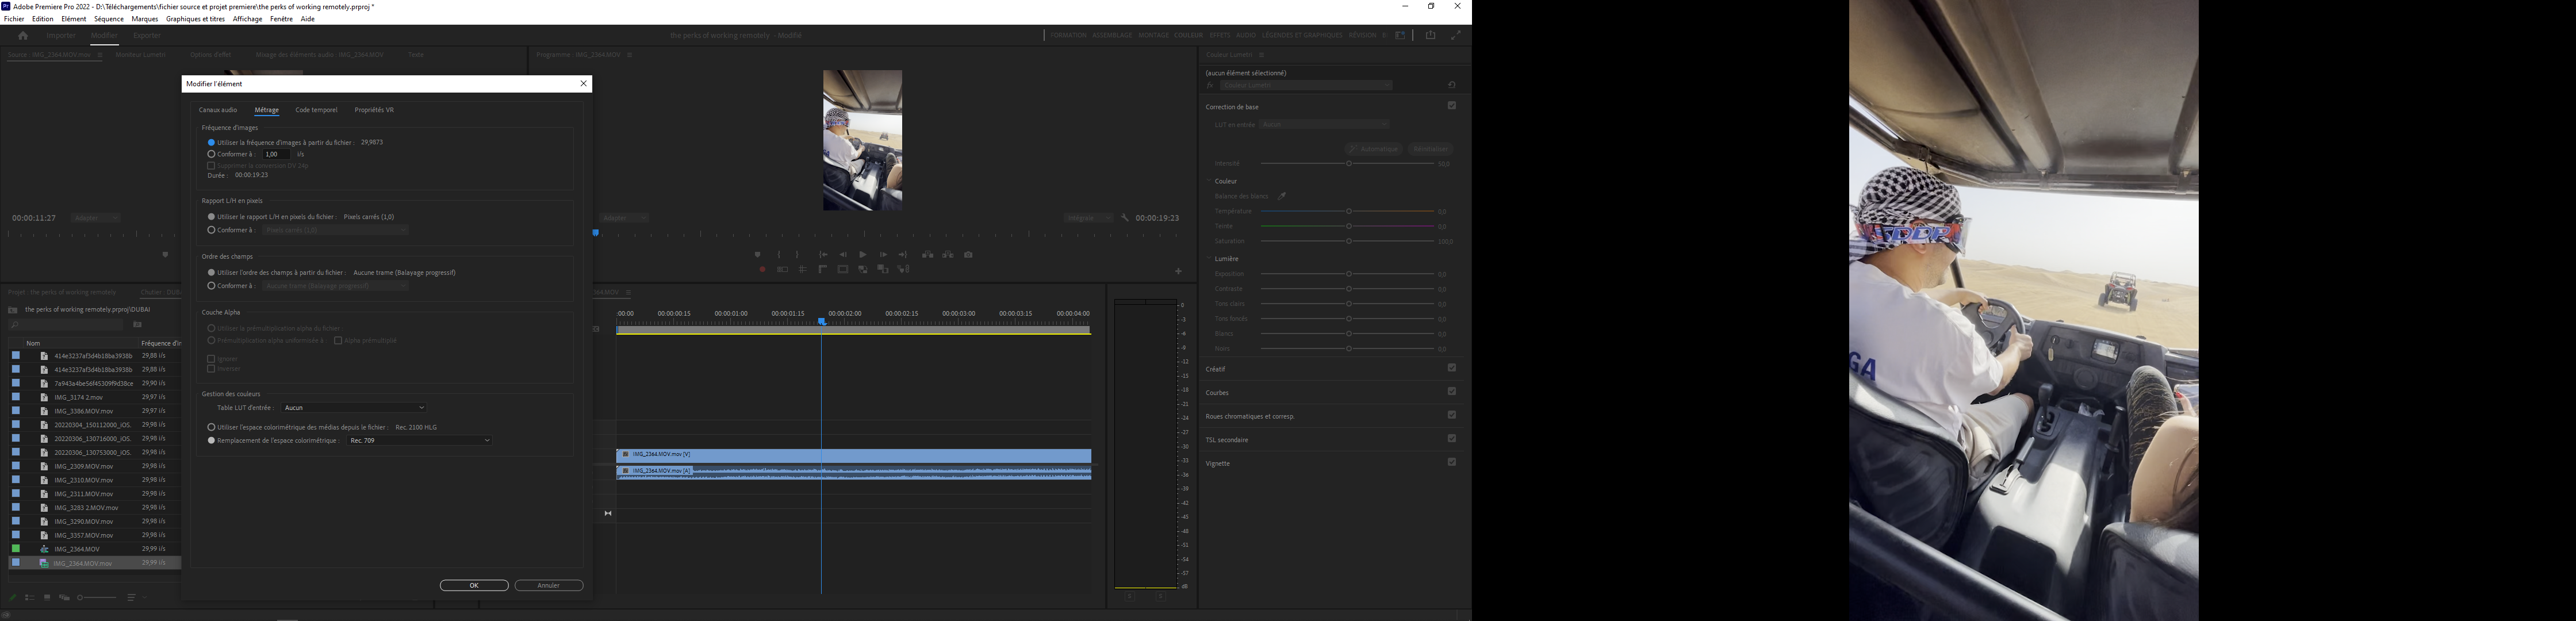
Task: Select pixel aspect 'Conformer à' radio button
Action: pyautogui.click(x=211, y=230)
